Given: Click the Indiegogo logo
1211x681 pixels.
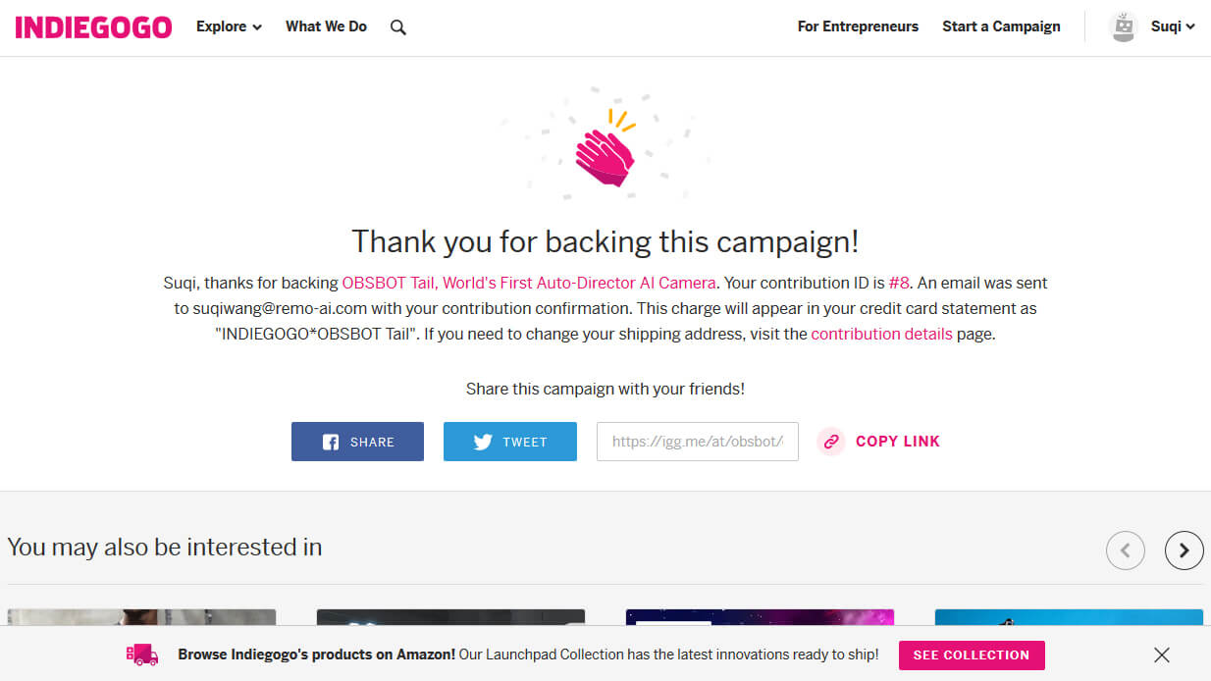Looking at the screenshot, I should pyautogui.click(x=93, y=26).
